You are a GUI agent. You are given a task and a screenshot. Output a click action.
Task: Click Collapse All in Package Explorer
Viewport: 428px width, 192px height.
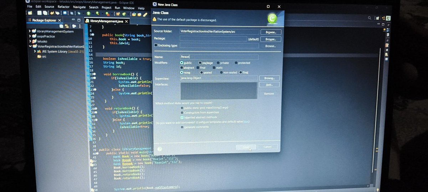point(61,26)
